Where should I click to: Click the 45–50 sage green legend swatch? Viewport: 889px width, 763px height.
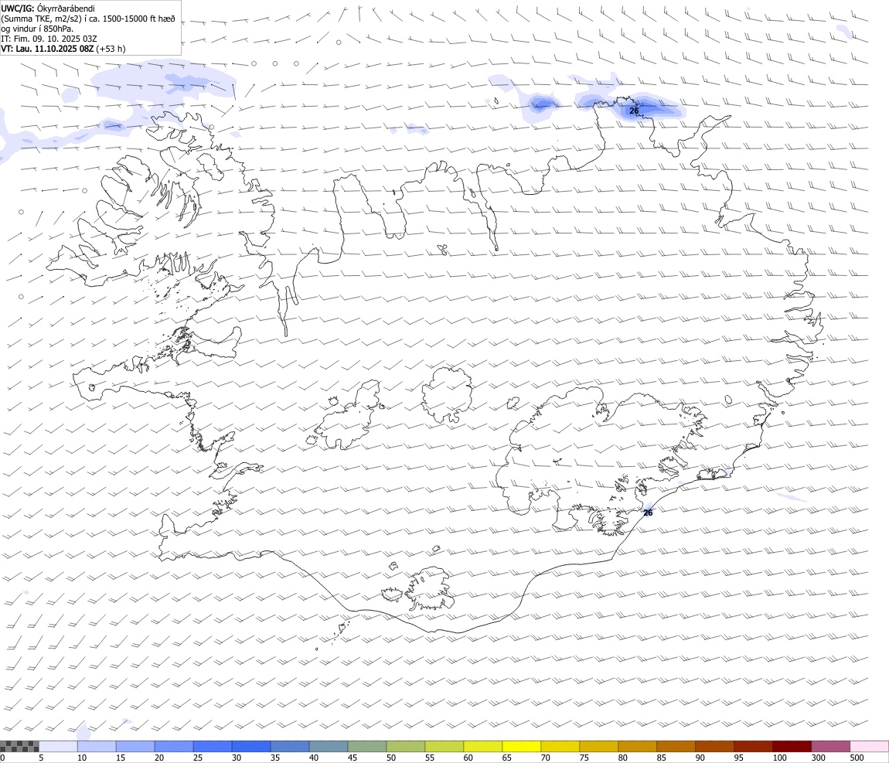367,746
